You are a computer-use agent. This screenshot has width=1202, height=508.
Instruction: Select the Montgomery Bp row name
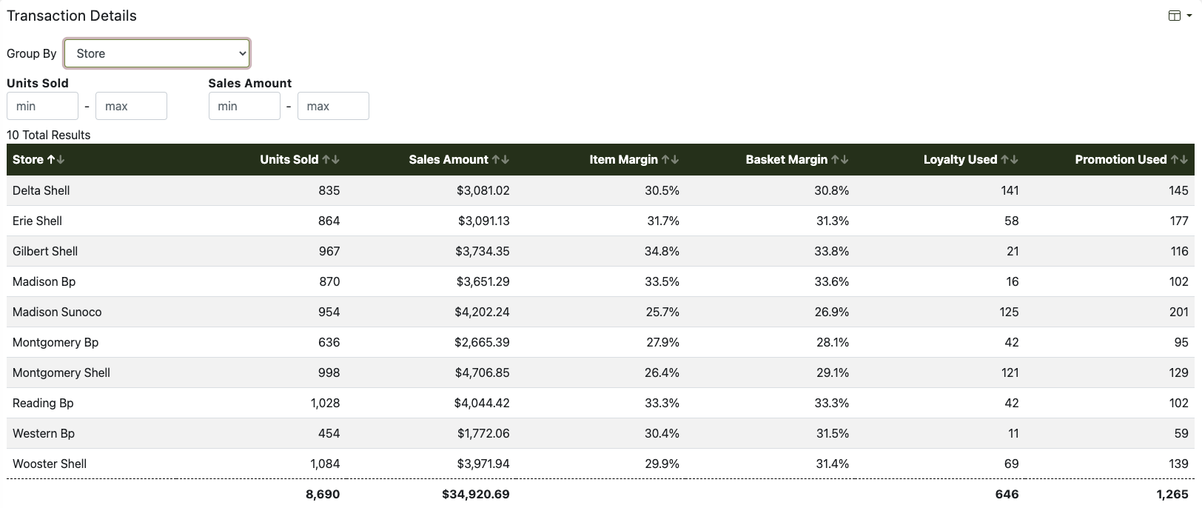coord(56,342)
